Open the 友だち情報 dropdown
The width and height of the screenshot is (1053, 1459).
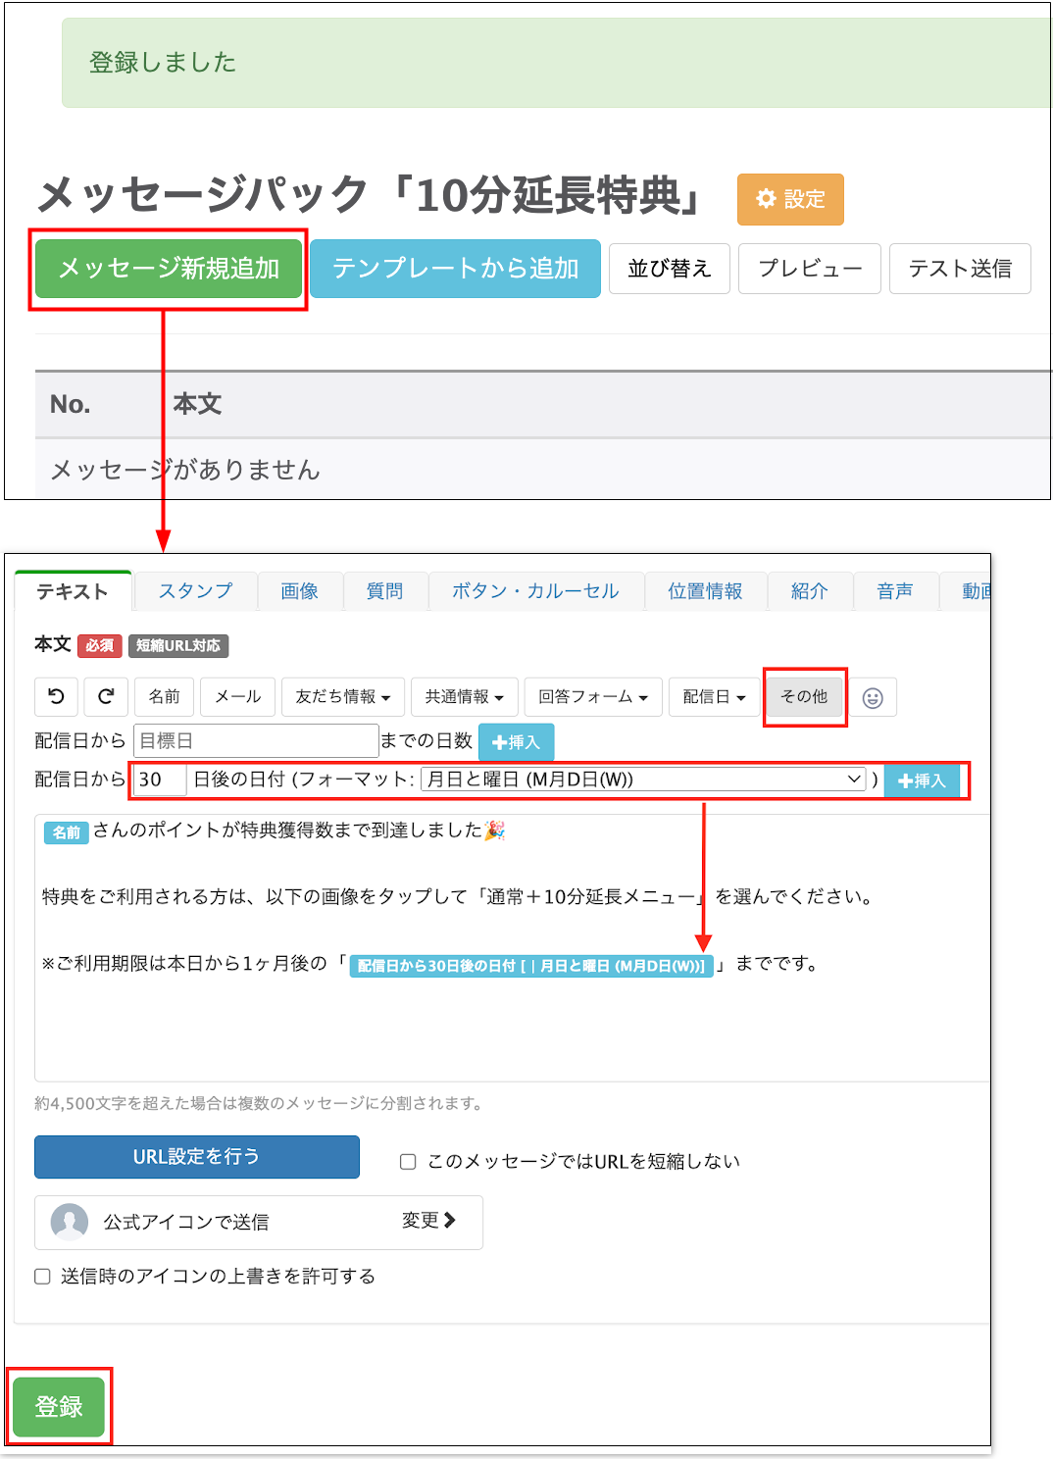[342, 697]
